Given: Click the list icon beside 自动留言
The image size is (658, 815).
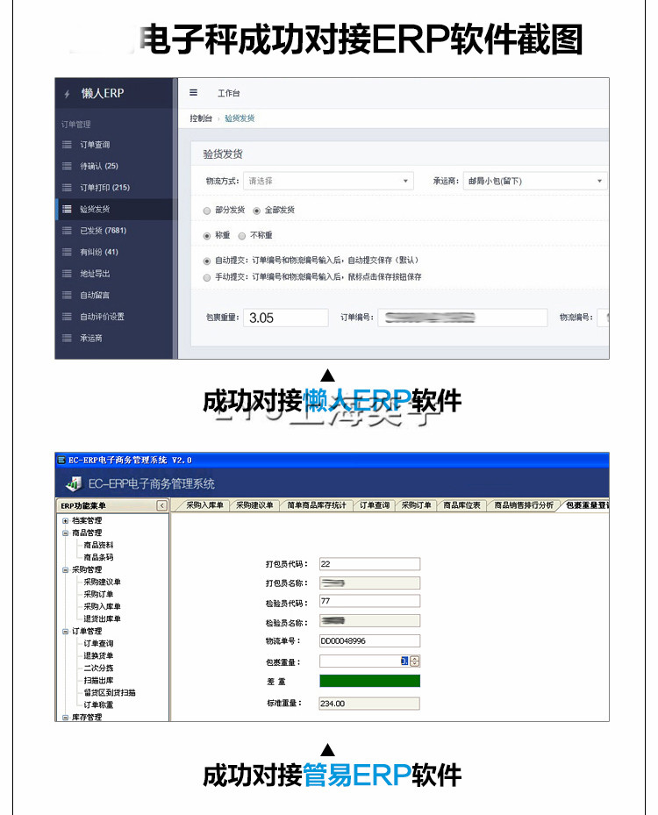Looking at the screenshot, I should 67,295.
